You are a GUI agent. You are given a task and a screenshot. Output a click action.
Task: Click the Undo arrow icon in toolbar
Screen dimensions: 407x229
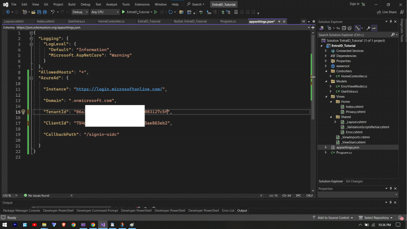[x=53, y=12]
